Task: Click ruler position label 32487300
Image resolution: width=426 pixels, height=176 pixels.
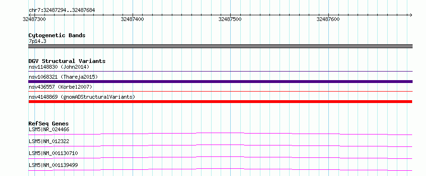Action: point(34,19)
